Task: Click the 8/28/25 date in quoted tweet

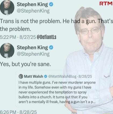Action: click(x=85, y=76)
